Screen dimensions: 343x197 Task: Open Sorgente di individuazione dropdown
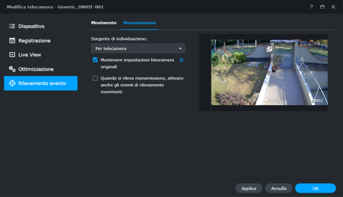[138, 48]
